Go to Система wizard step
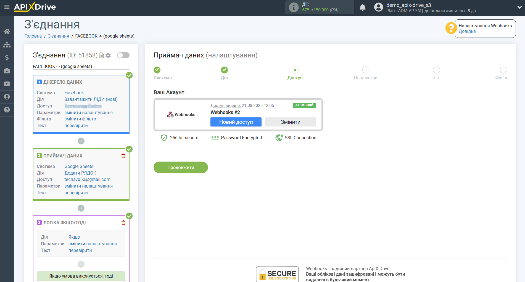The width and height of the screenshot is (525, 282). click(x=157, y=70)
